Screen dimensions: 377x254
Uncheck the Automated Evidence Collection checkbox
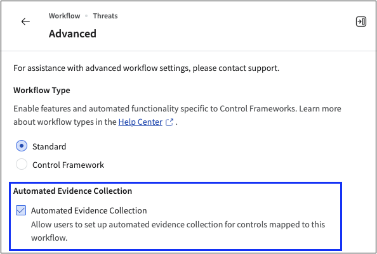pos(21,210)
